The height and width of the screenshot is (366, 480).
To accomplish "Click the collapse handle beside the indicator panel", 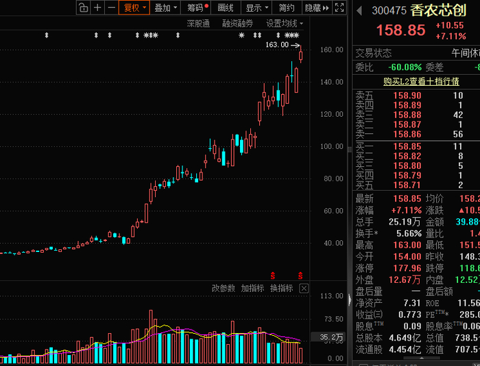I will tap(350, 300).
